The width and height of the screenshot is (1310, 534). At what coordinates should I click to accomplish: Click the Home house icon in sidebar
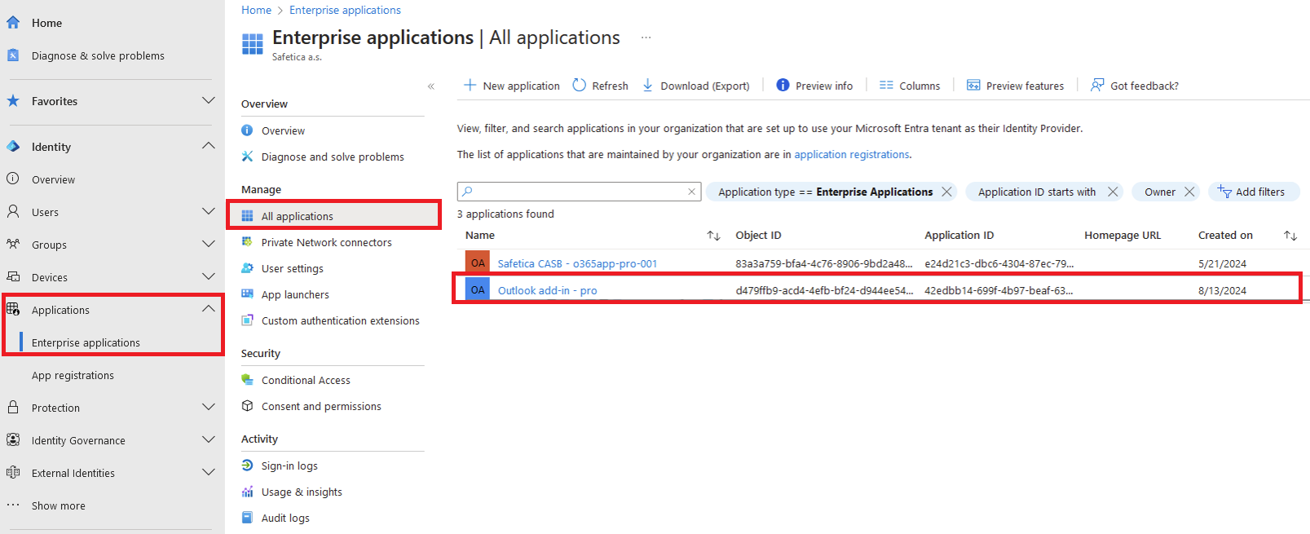point(13,23)
